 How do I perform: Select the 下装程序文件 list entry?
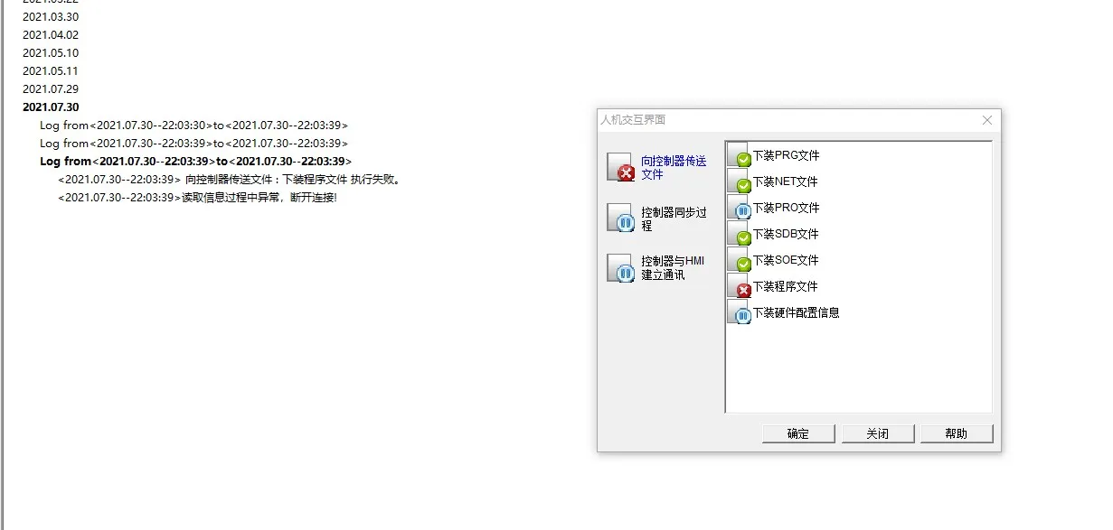[x=786, y=286]
